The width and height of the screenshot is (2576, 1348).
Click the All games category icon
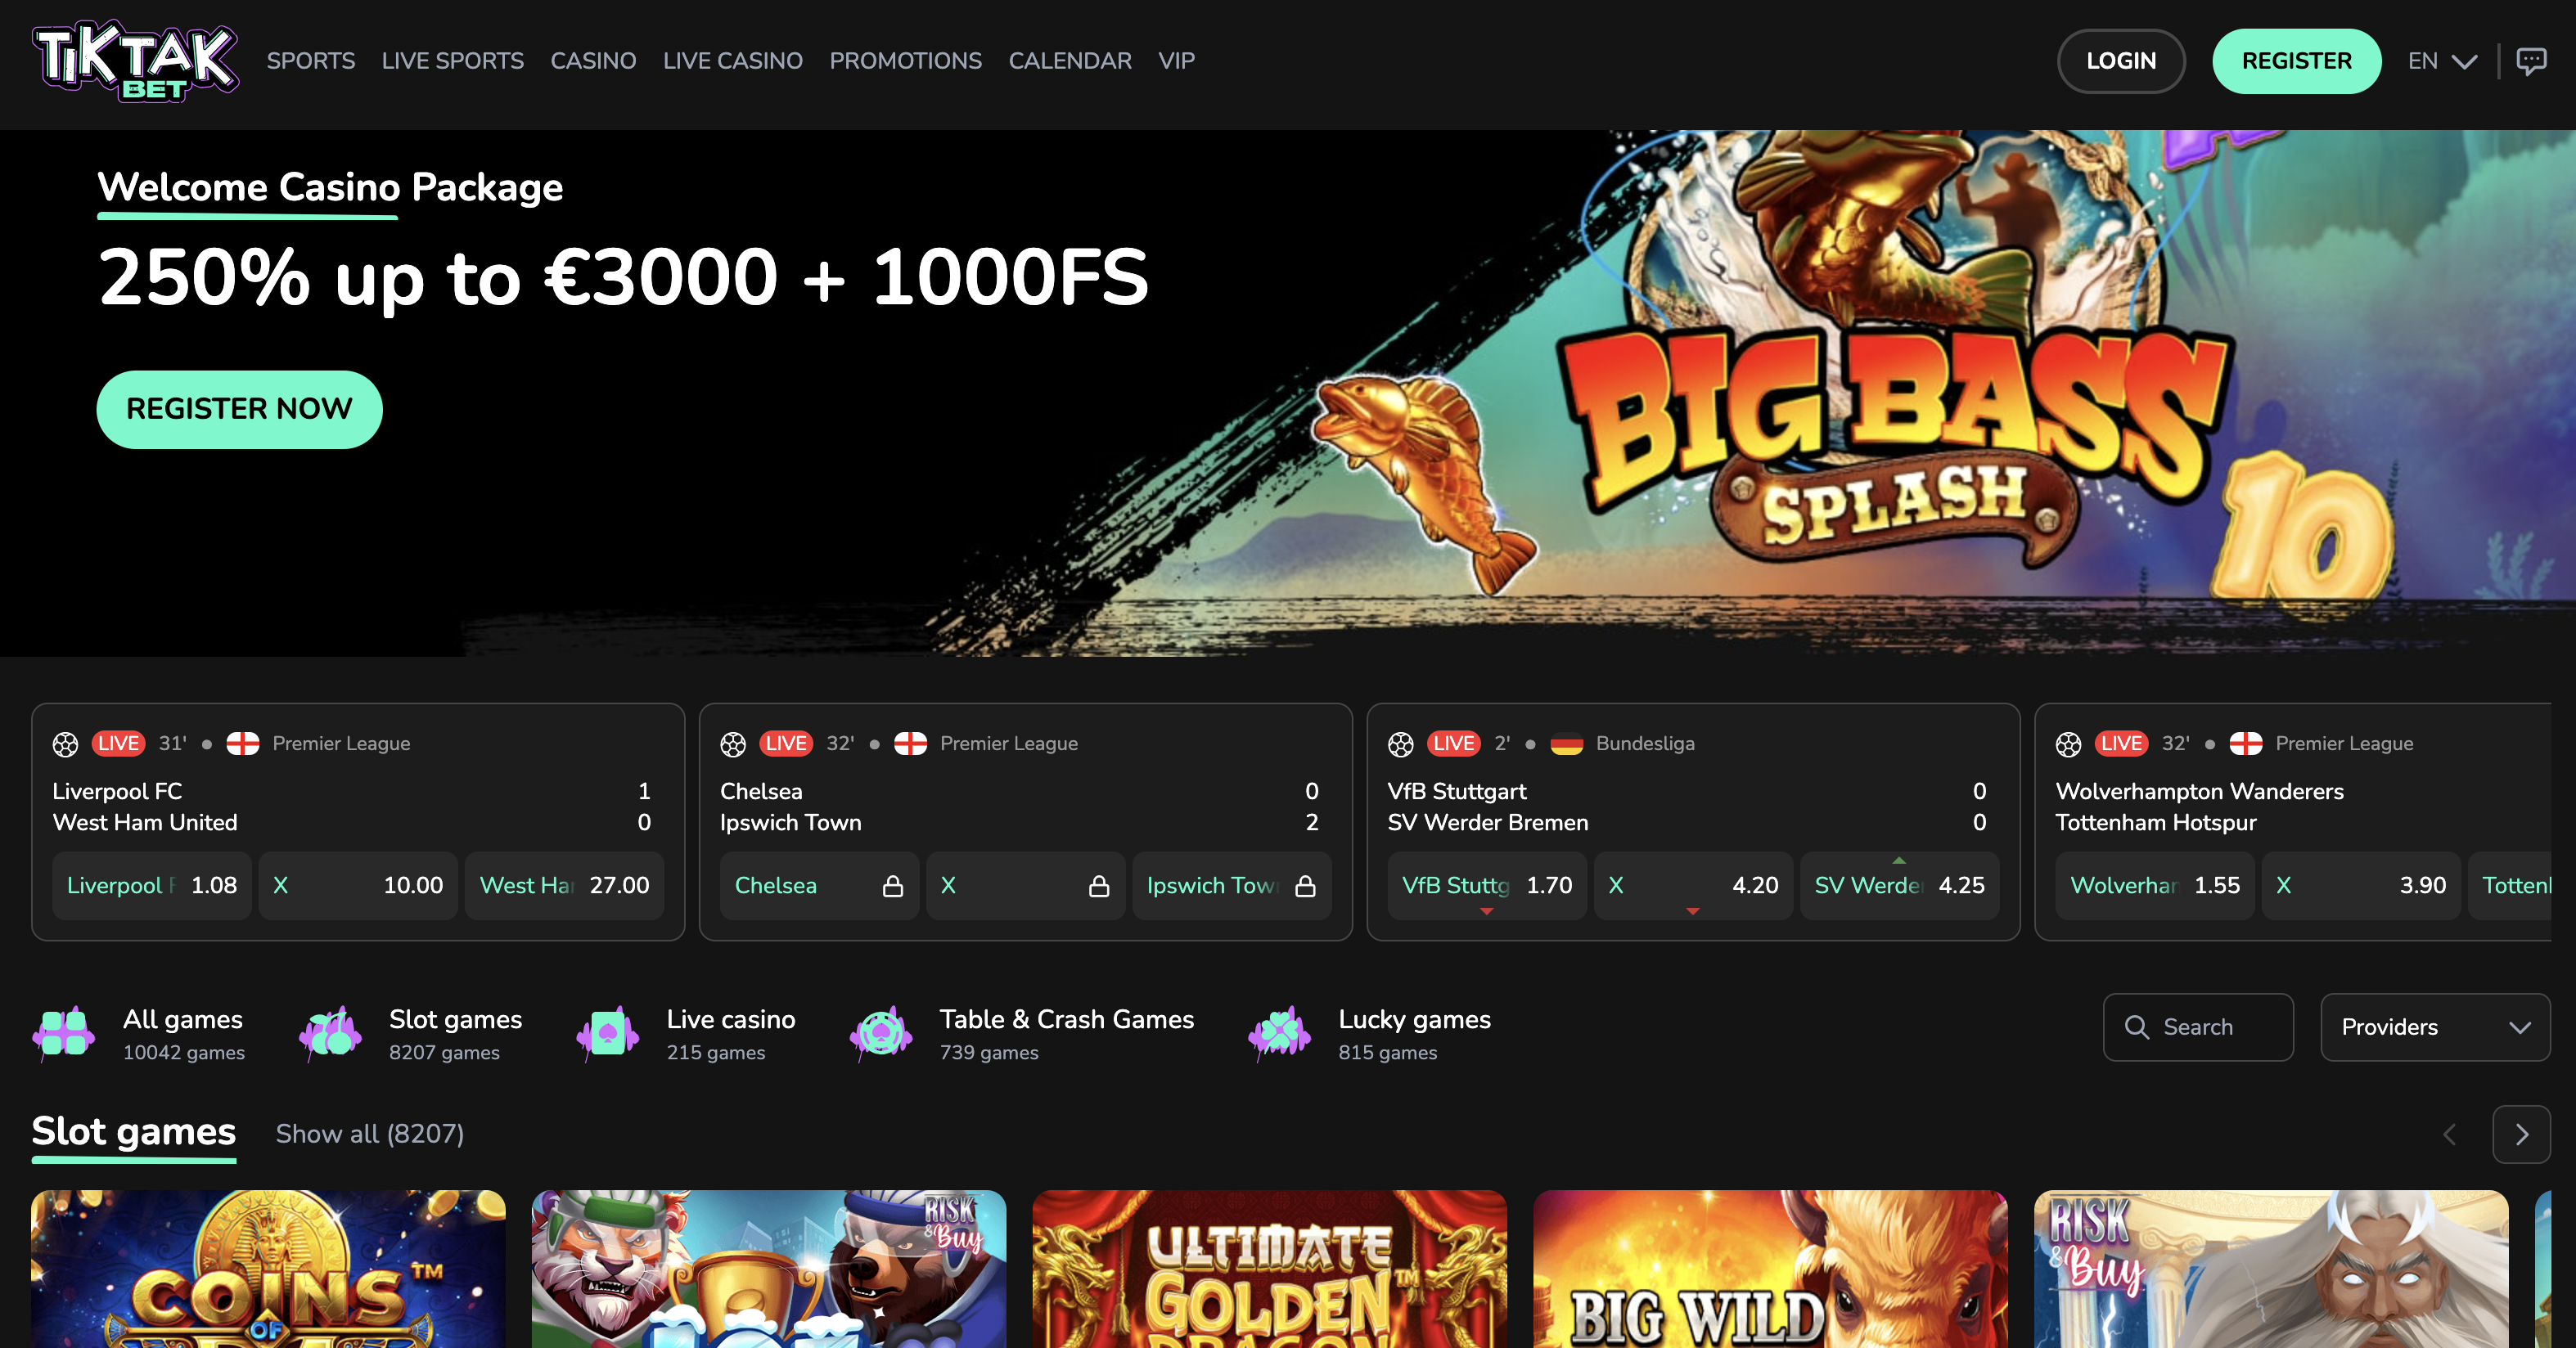pyautogui.click(x=64, y=1032)
